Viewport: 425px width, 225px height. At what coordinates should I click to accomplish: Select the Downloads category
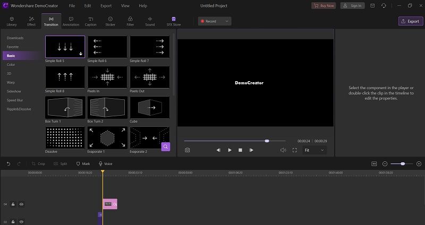click(15, 38)
